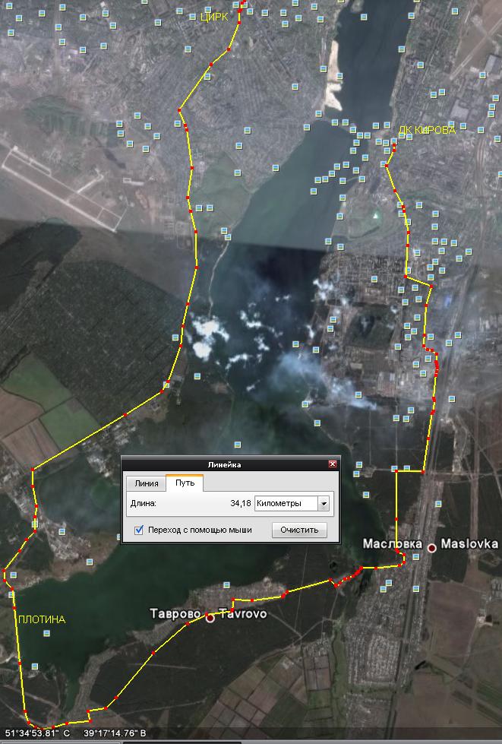The width and height of the screenshot is (502, 744).
Task: Click the Таврово red placemark icon
Action: 210,618
